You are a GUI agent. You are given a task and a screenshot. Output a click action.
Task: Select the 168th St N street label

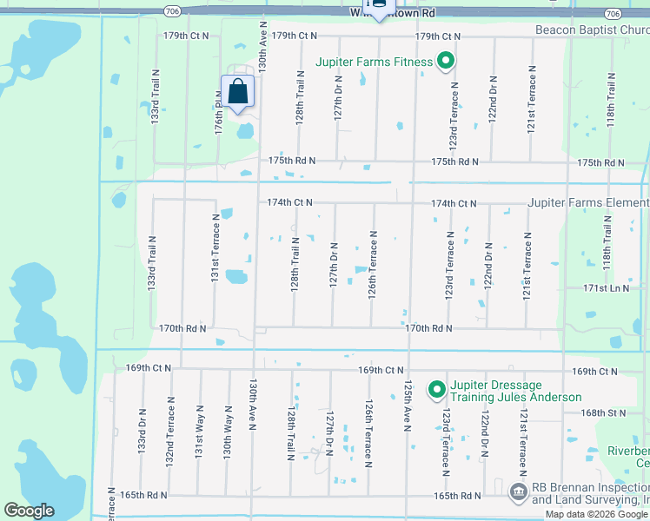[603, 413]
